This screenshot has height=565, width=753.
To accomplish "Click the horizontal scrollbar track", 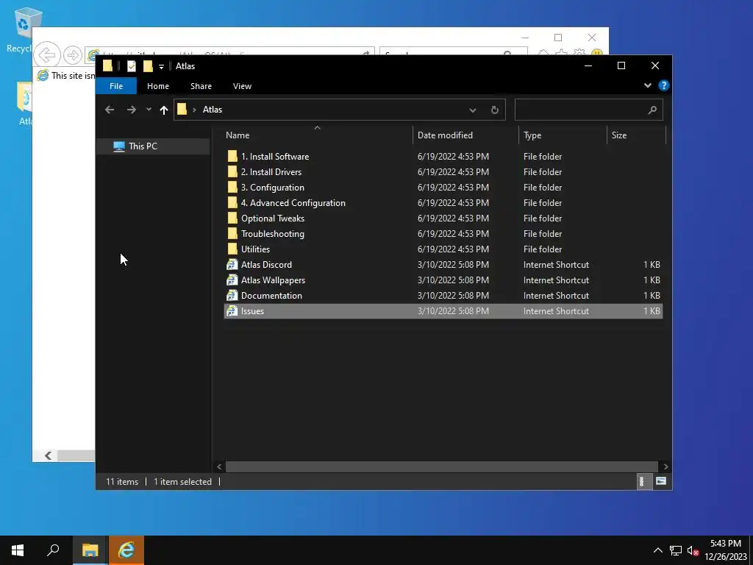I will (x=441, y=466).
